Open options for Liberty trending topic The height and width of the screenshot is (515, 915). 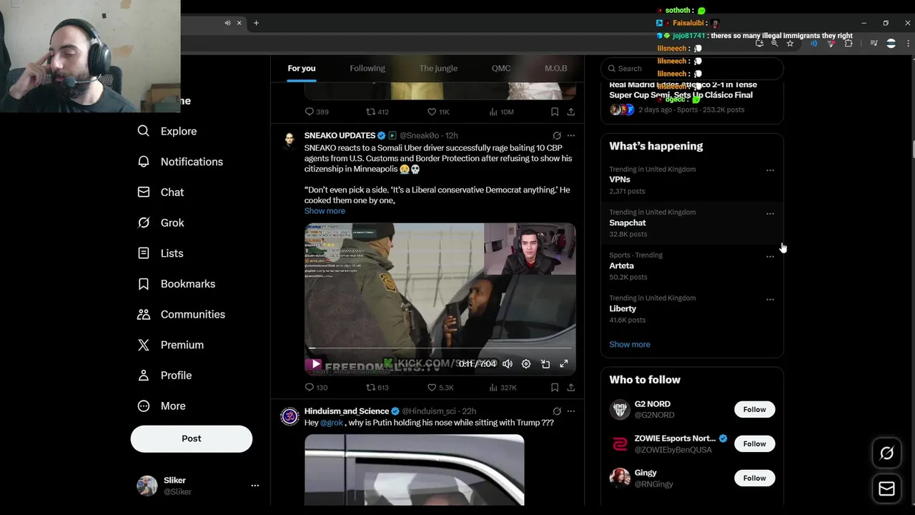tap(770, 299)
